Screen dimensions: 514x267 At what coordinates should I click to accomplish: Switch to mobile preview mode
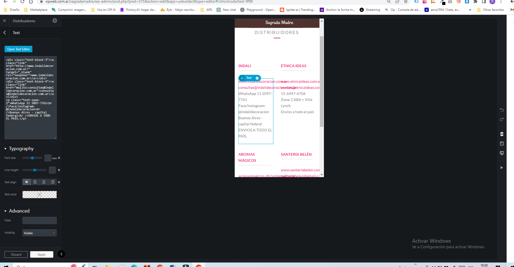point(502,134)
